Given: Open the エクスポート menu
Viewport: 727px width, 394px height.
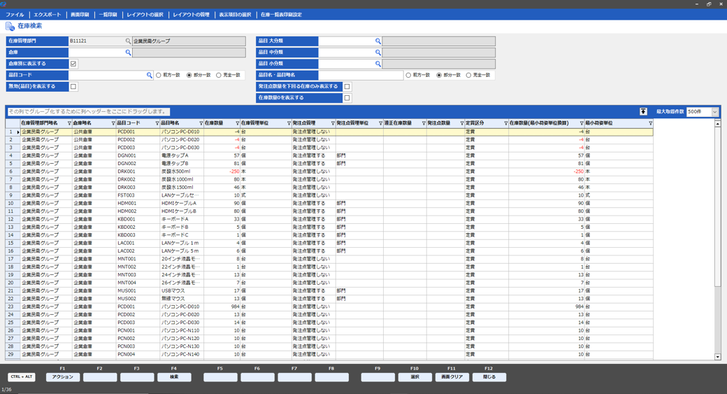Looking at the screenshot, I should tap(48, 15).
